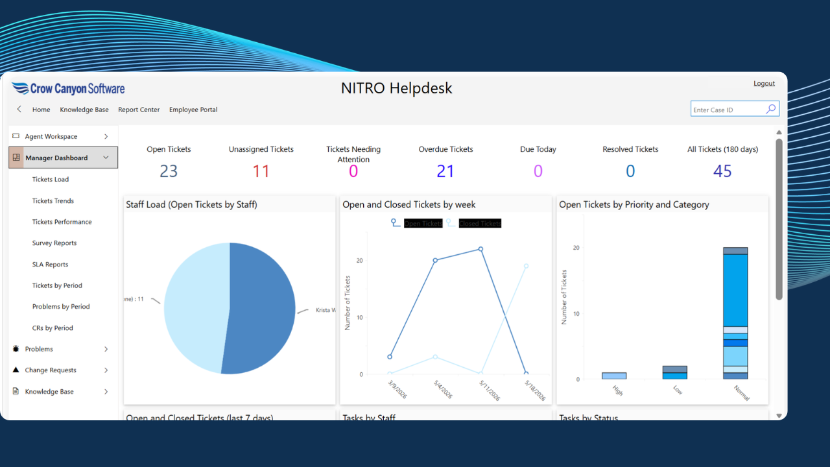The height and width of the screenshot is (467, 830).
Task: Click the search magnifier in Case ID box
Action: coord(770,110)
